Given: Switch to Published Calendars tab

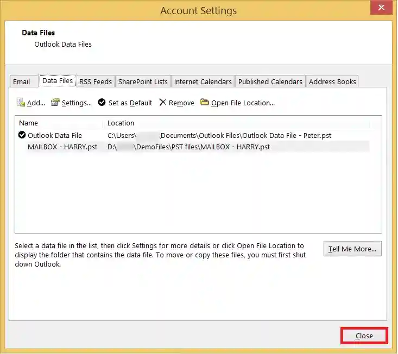Looking at the screenshot, I should pyautogui.click(x=270, y=81).
